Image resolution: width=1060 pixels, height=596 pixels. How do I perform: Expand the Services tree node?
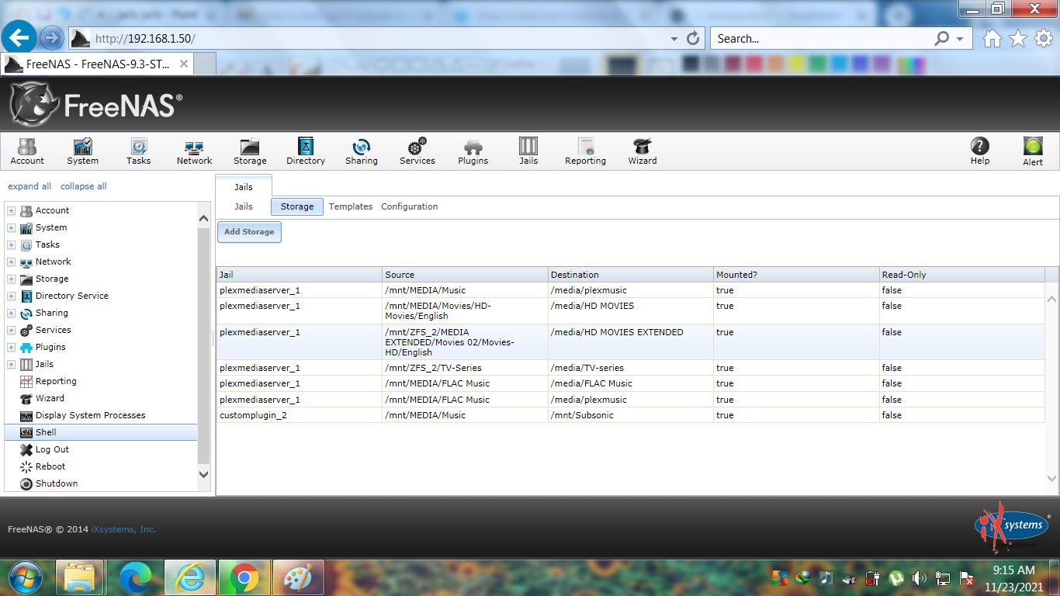[11, 330]
